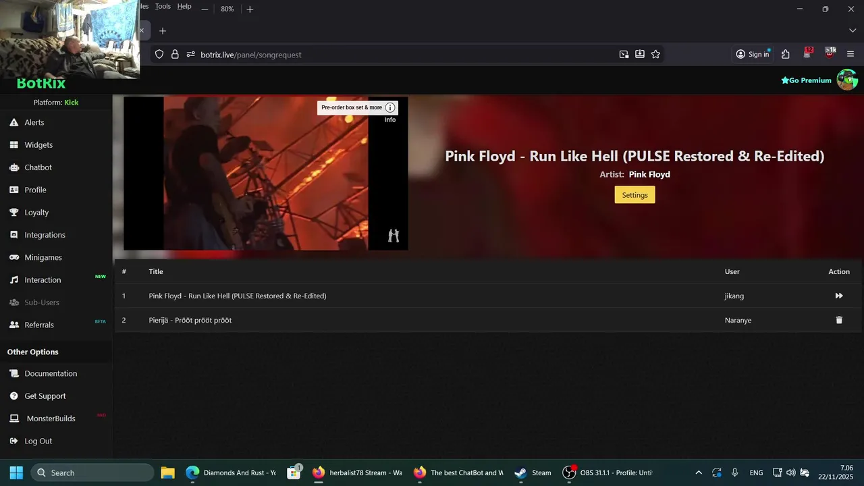Open Widgets in the sidebar
Screen dimensions: 864x486
click(38, 144)
